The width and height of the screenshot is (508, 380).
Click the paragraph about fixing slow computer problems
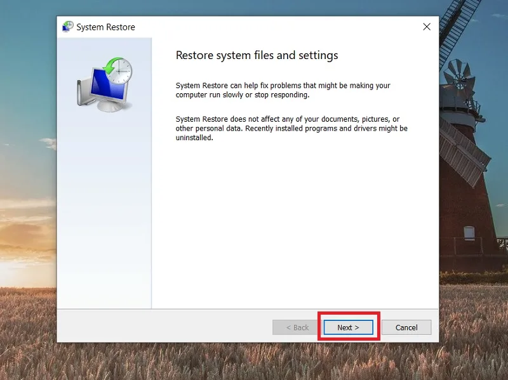point(283,90)
